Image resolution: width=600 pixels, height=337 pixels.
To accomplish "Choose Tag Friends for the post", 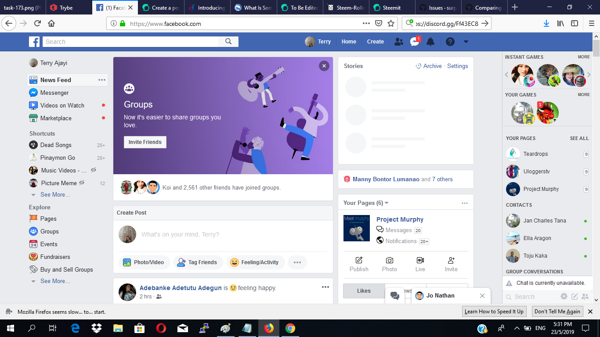I will (198, 262).
